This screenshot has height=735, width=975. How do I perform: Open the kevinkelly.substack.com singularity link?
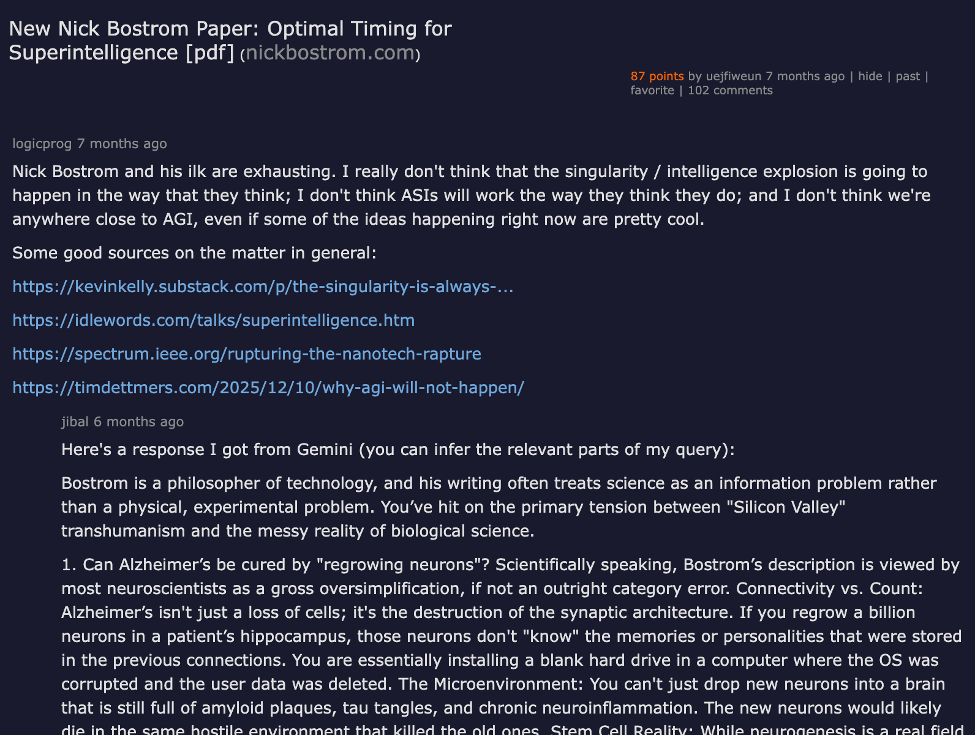[x=263, y=287]
